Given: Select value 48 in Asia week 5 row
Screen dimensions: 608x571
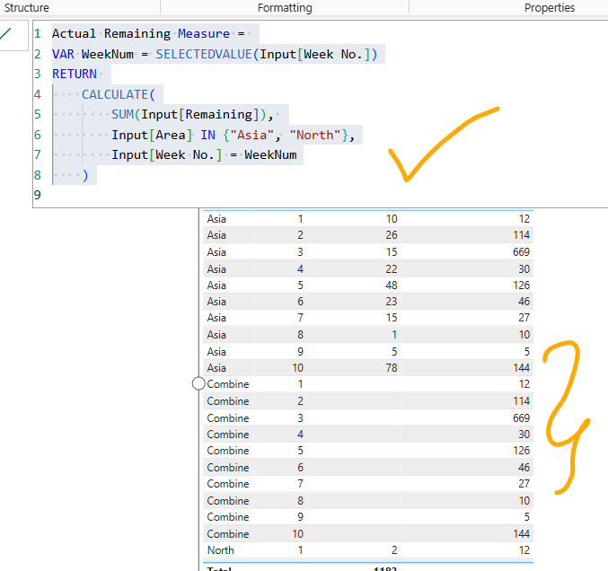Looking at the screenshot, I should pos(392,285).
